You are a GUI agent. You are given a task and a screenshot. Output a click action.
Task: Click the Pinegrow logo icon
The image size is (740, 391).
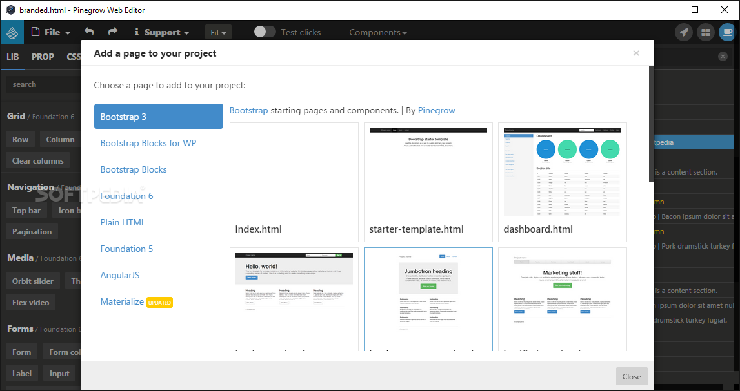coord(12,32)
